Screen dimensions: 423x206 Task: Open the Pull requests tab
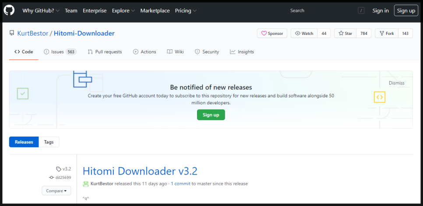click(x=105, y=51)
